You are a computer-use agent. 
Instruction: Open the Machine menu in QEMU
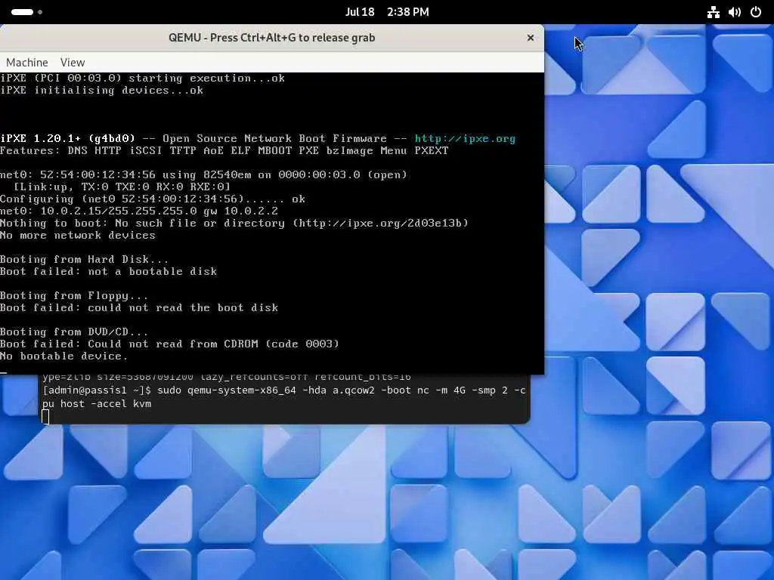tap(27, 63)
